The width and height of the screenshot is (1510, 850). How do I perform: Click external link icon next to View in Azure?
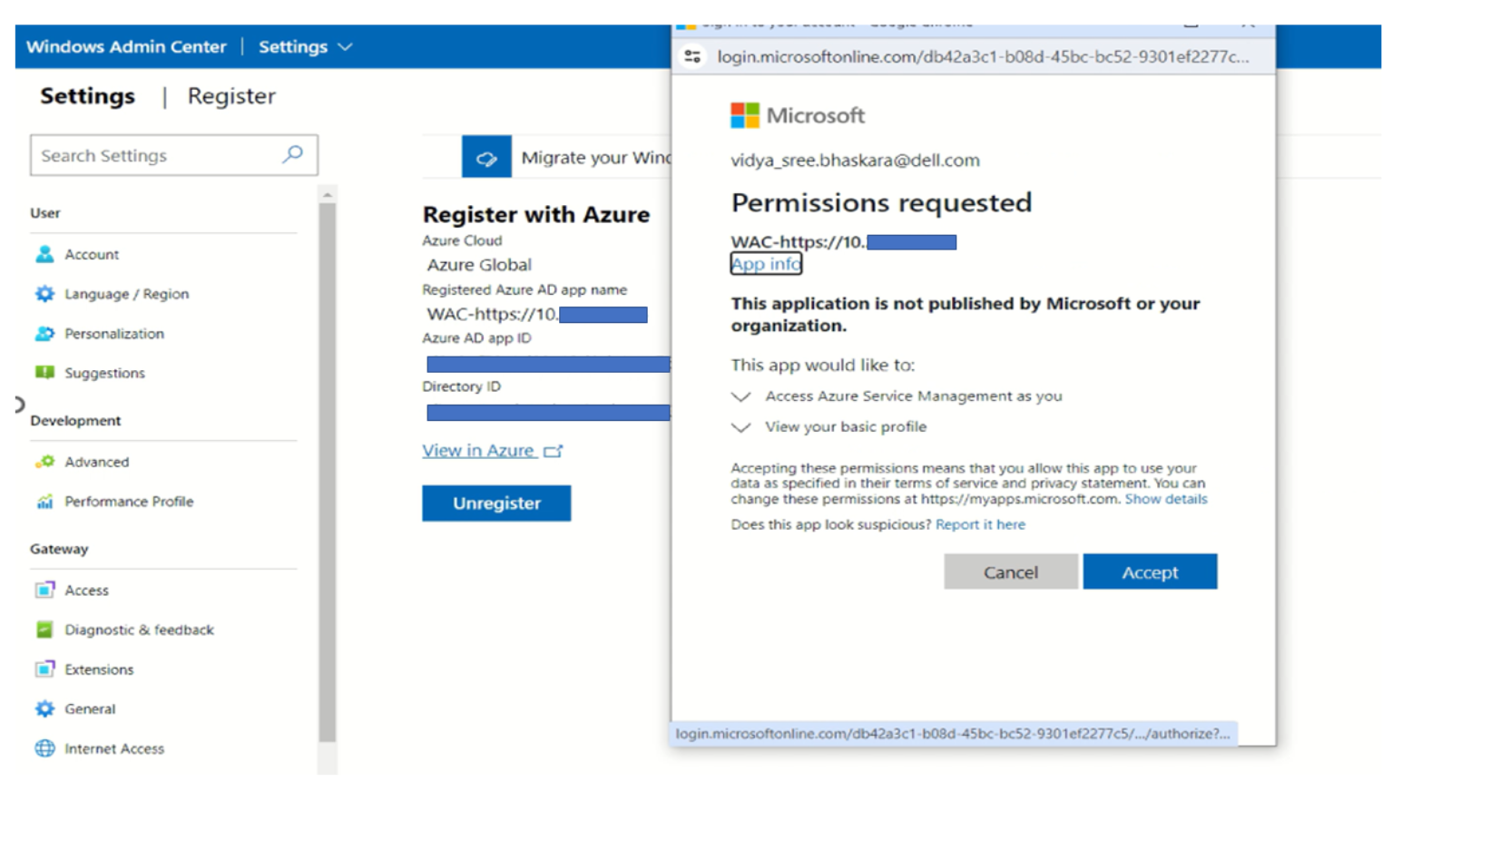[x=553, y=451]
